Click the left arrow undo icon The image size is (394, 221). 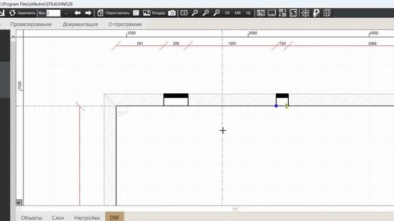pyautogui.click(x=78, y=13)
